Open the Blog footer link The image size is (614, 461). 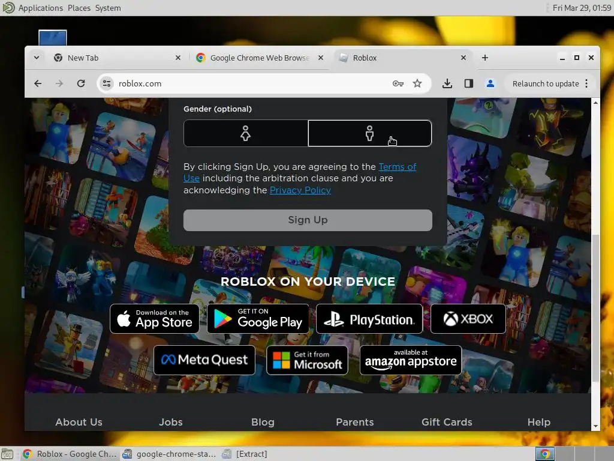click(x=263, y=422)
